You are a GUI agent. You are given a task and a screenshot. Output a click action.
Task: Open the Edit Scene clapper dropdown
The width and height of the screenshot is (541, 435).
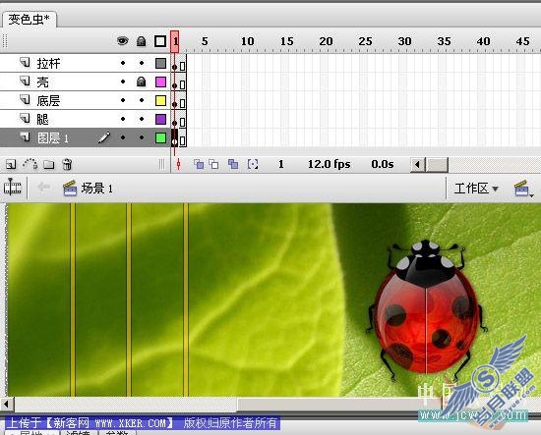(x=523, y=189)
